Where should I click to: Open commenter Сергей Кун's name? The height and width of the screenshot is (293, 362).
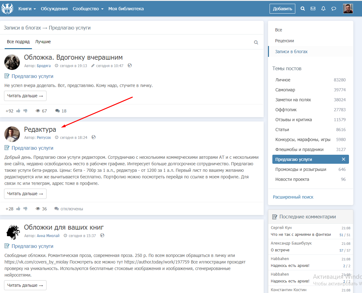281,227
